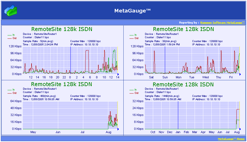Click the January blue marker line in the yearly graph

[178, 115]
